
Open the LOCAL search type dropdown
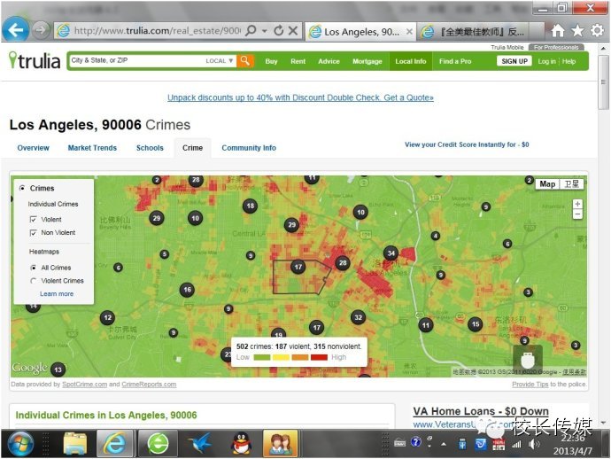[x=220, y=61]
